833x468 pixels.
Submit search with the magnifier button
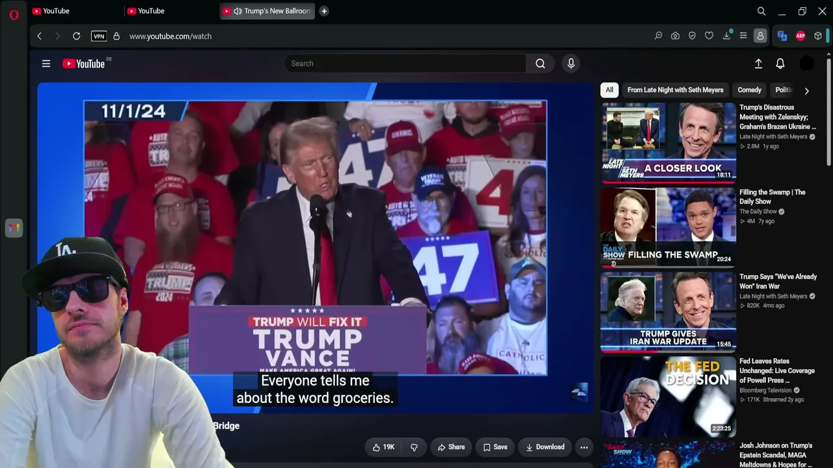(540, 64)
